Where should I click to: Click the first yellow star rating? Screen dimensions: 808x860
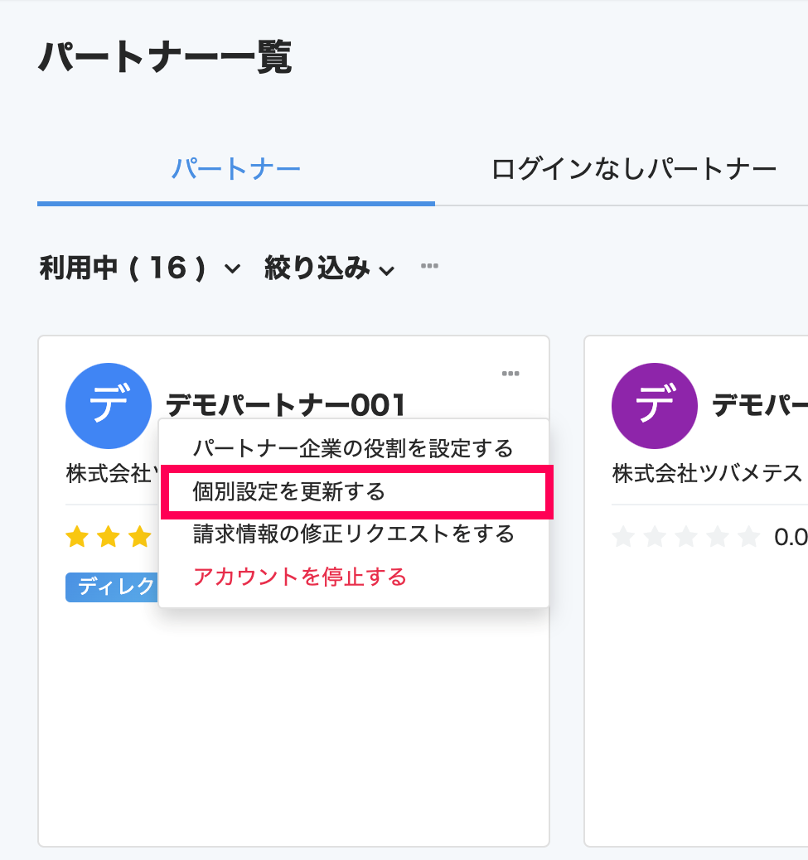click(x=77, y=536)
